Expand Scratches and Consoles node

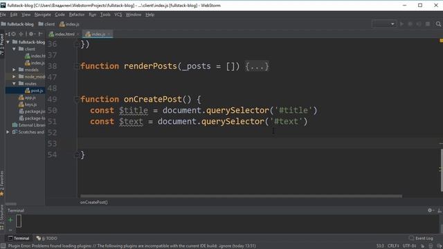click(8, 132)
